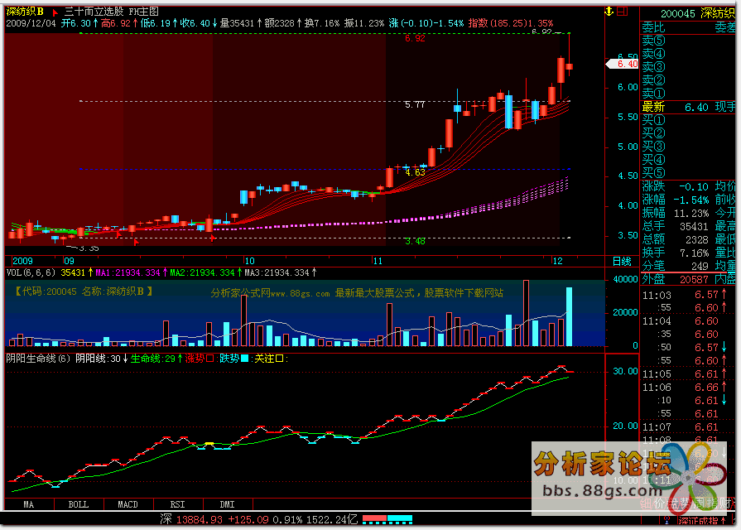Switch to the MACD indicator tab
This screenshot has height=530, width=741.
click(x=128, y=503)
